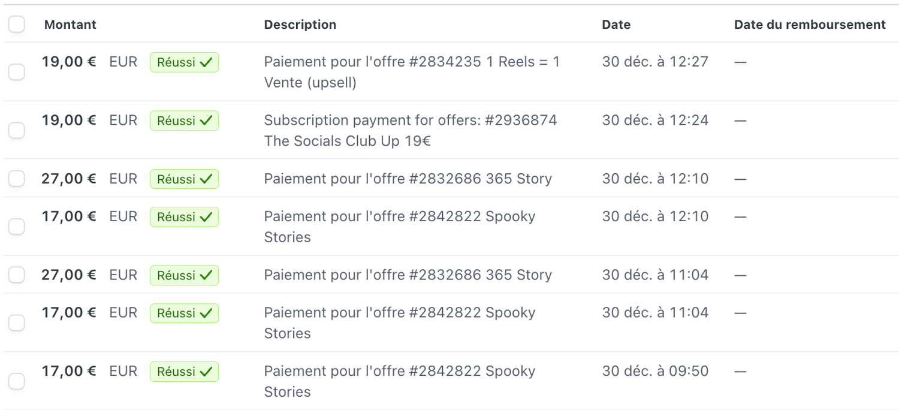Check the select-all checkbox in header

coord(16,25)
